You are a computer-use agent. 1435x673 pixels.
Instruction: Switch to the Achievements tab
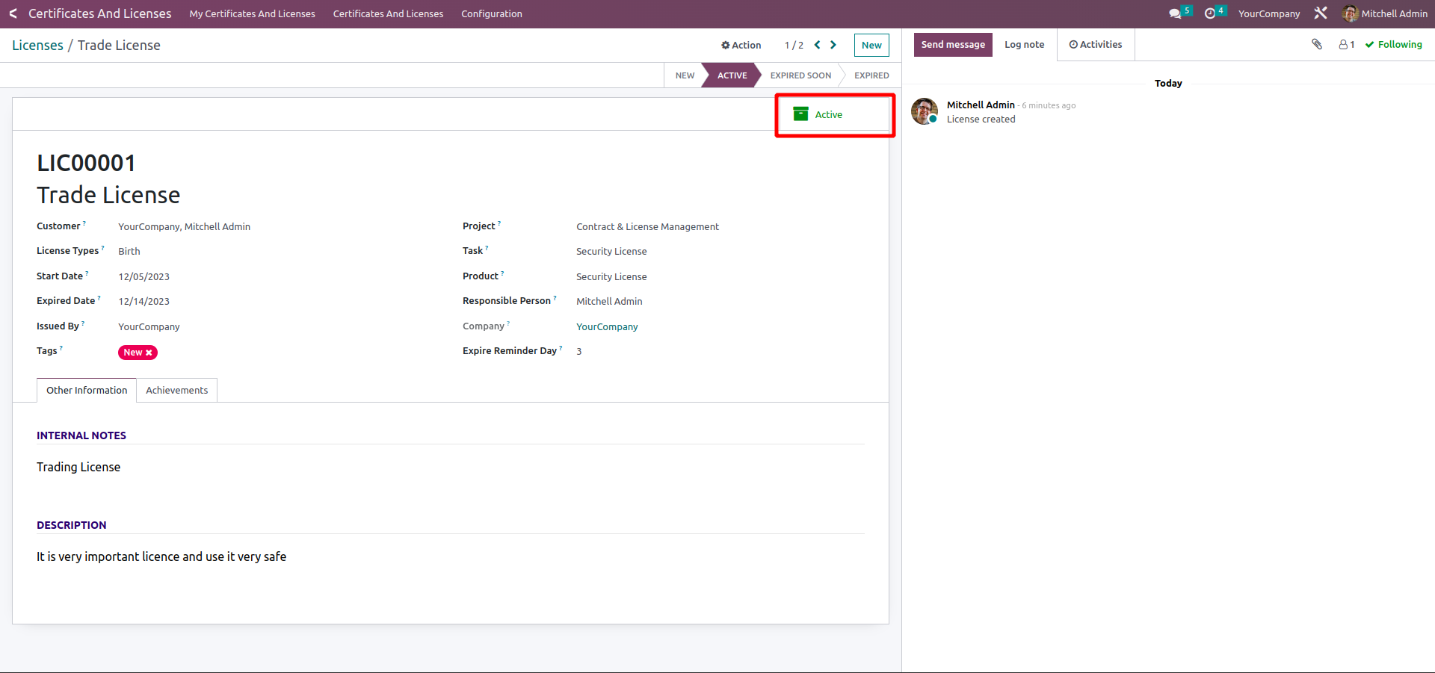177,390
